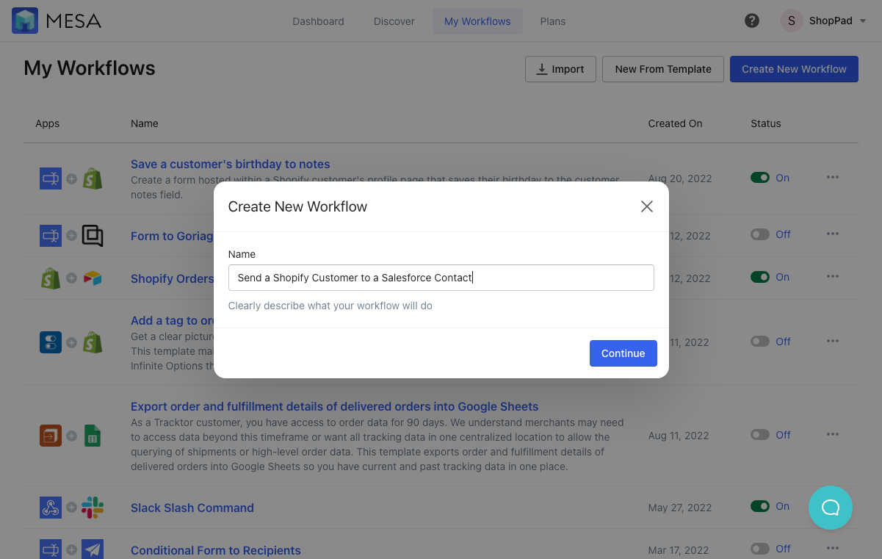
Task: Select the My Workflows tab
Action: 477,21
